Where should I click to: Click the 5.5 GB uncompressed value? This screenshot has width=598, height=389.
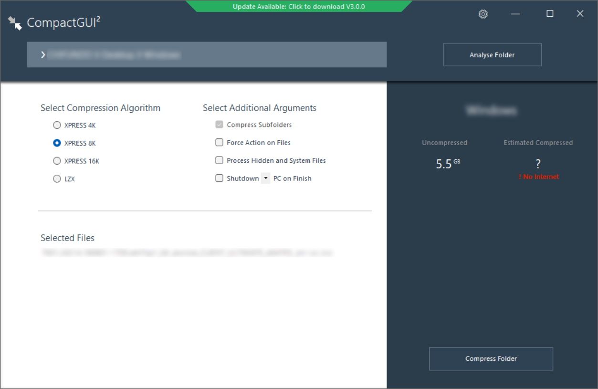(x=448, y=164)
